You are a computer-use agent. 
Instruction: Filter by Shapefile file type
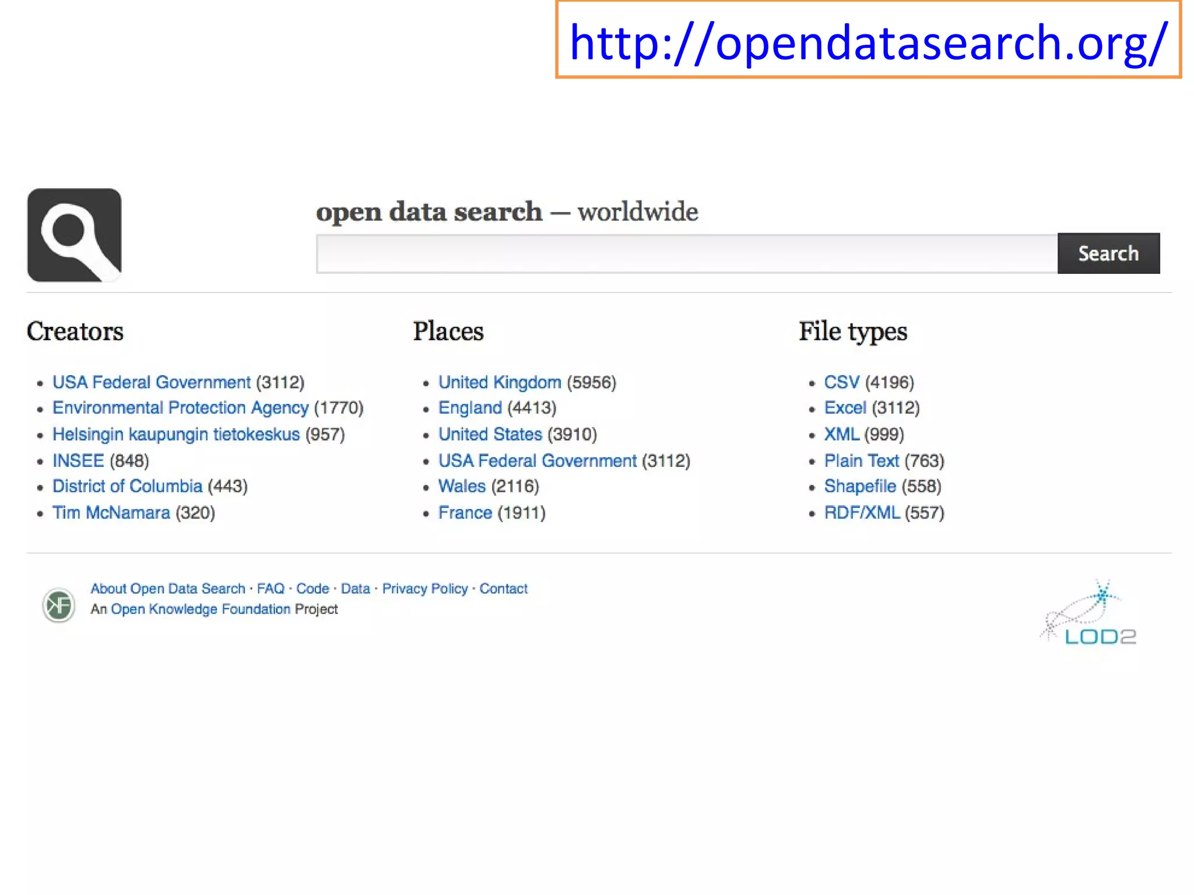(860, 486)
